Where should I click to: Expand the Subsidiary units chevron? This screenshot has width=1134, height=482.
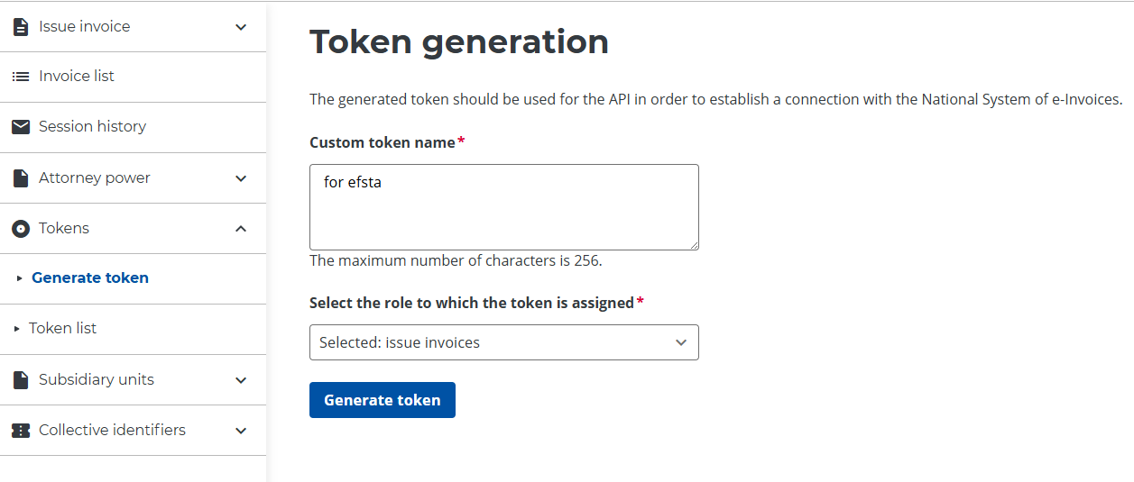[241, 380]
